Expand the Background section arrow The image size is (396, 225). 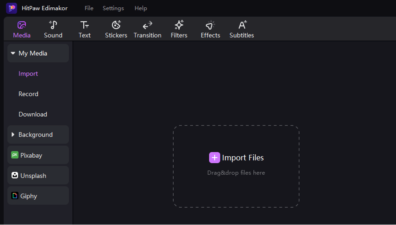tap(13, 134)
